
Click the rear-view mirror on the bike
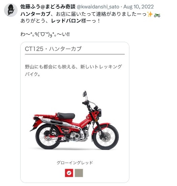pyautogui.click(x=85, y=94)
